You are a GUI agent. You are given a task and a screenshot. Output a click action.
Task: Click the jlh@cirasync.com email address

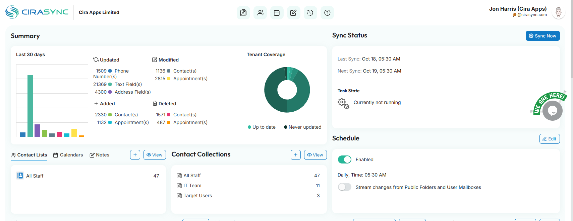(530, 15)
